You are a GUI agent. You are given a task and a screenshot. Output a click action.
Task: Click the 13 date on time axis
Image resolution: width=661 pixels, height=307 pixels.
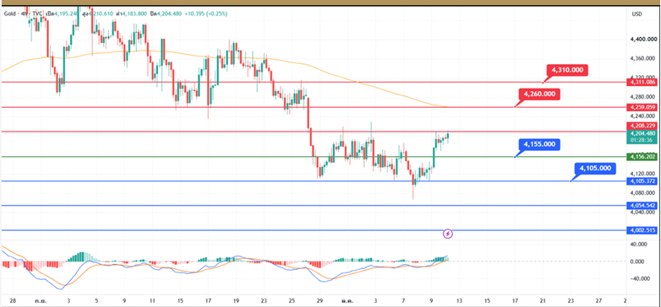(459, 301)
